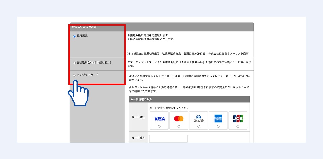The image size is (323, 159).
Task: Choose the 売掛取引(クロネコ掛け払い) radio option
Action: pos(74,63)
